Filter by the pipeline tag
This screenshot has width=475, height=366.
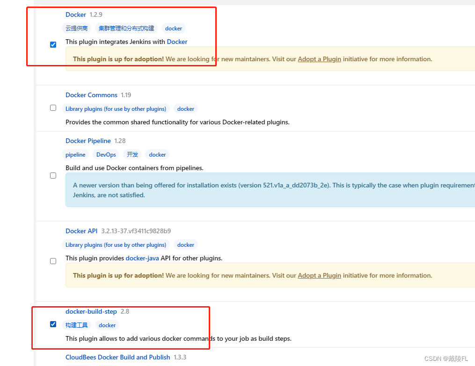click(75, 155)
